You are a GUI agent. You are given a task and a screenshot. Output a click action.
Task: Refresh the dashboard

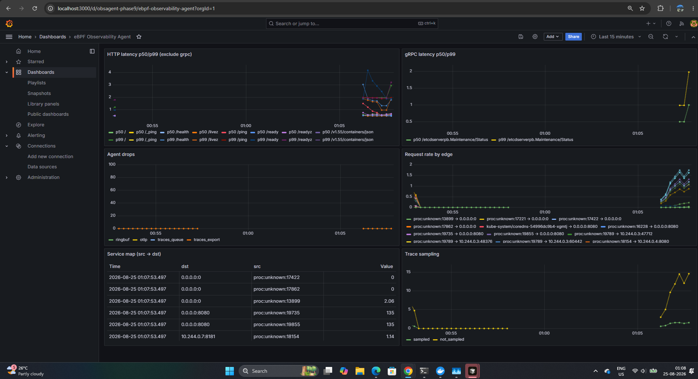coord(665,37)
